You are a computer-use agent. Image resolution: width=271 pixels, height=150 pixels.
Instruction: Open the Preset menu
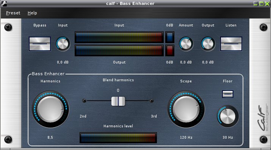13,13
